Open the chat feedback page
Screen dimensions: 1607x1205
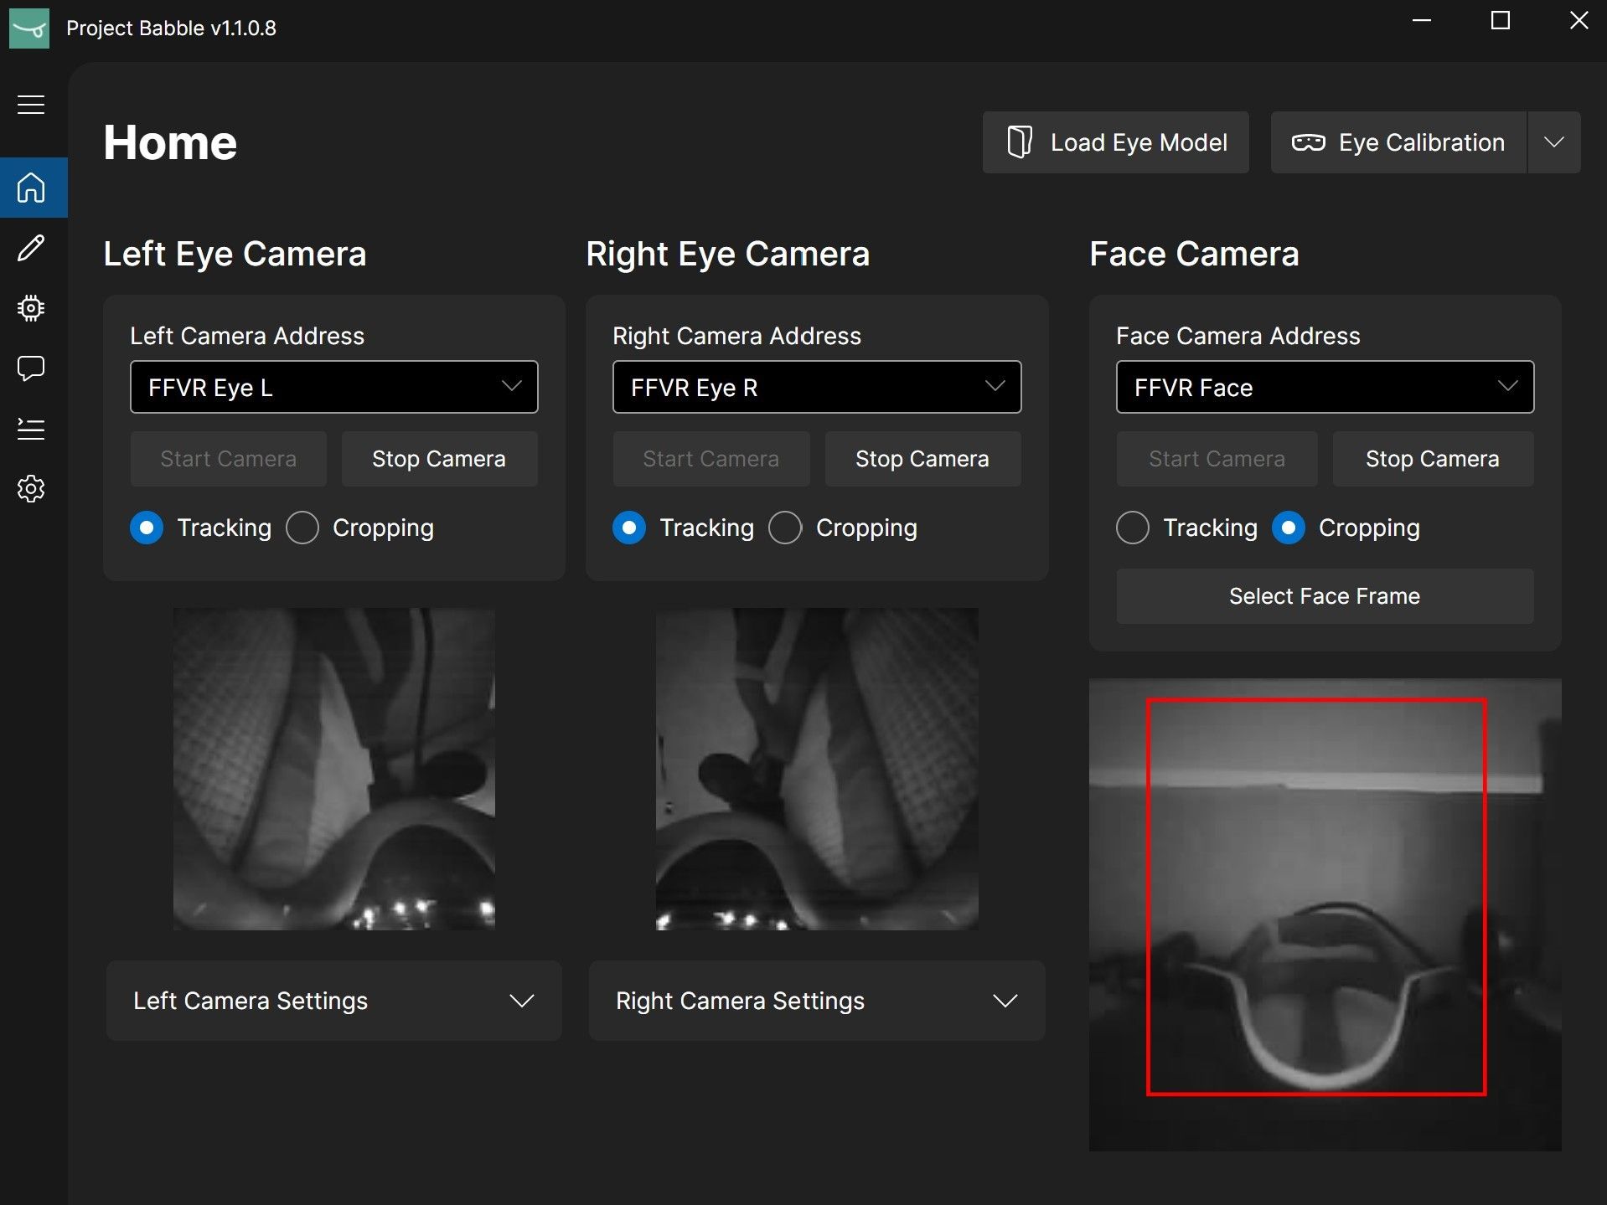(31, 368)
